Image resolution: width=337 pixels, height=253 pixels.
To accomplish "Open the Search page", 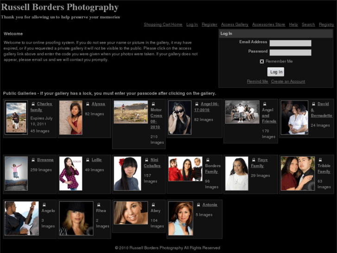I will (308, 25).
